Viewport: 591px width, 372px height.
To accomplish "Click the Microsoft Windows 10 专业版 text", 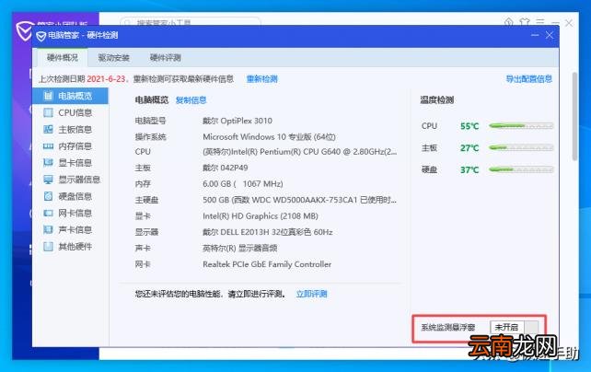I will 269,137.
